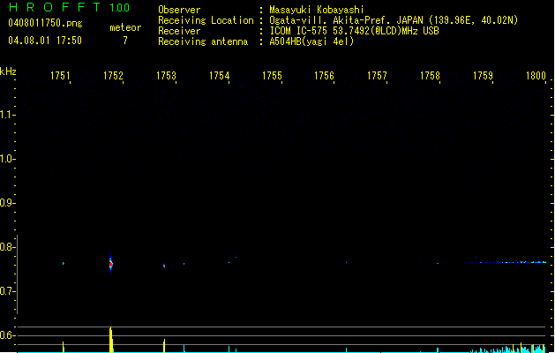Click the 1758 time axis label
This screenshot has width=555, height=353.
point(430,76)
